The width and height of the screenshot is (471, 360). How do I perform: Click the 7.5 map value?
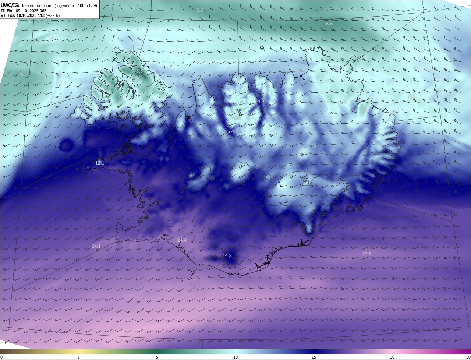coord(20,74)
